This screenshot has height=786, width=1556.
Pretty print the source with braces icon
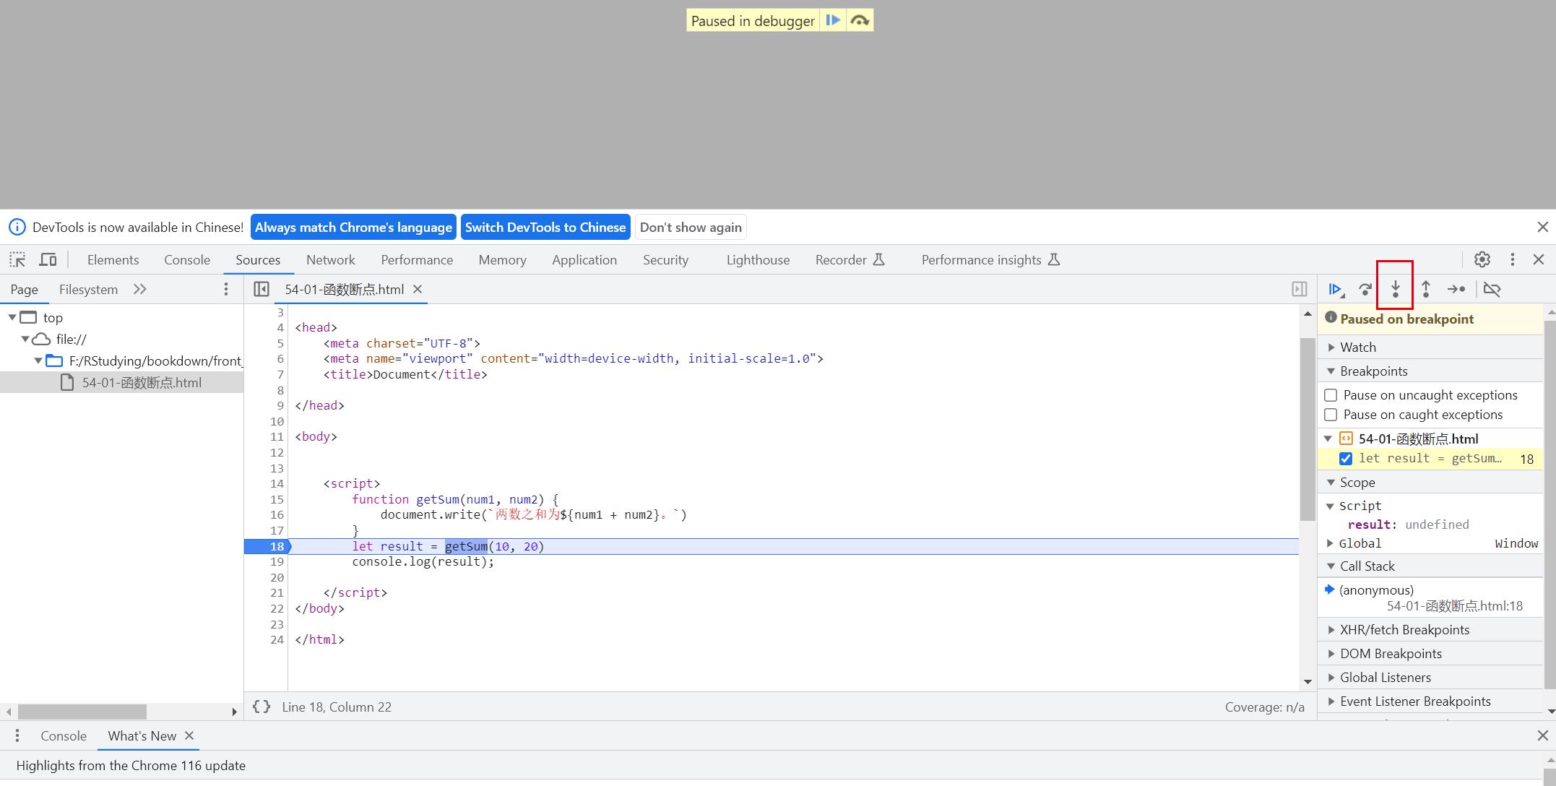coord(262,707)
